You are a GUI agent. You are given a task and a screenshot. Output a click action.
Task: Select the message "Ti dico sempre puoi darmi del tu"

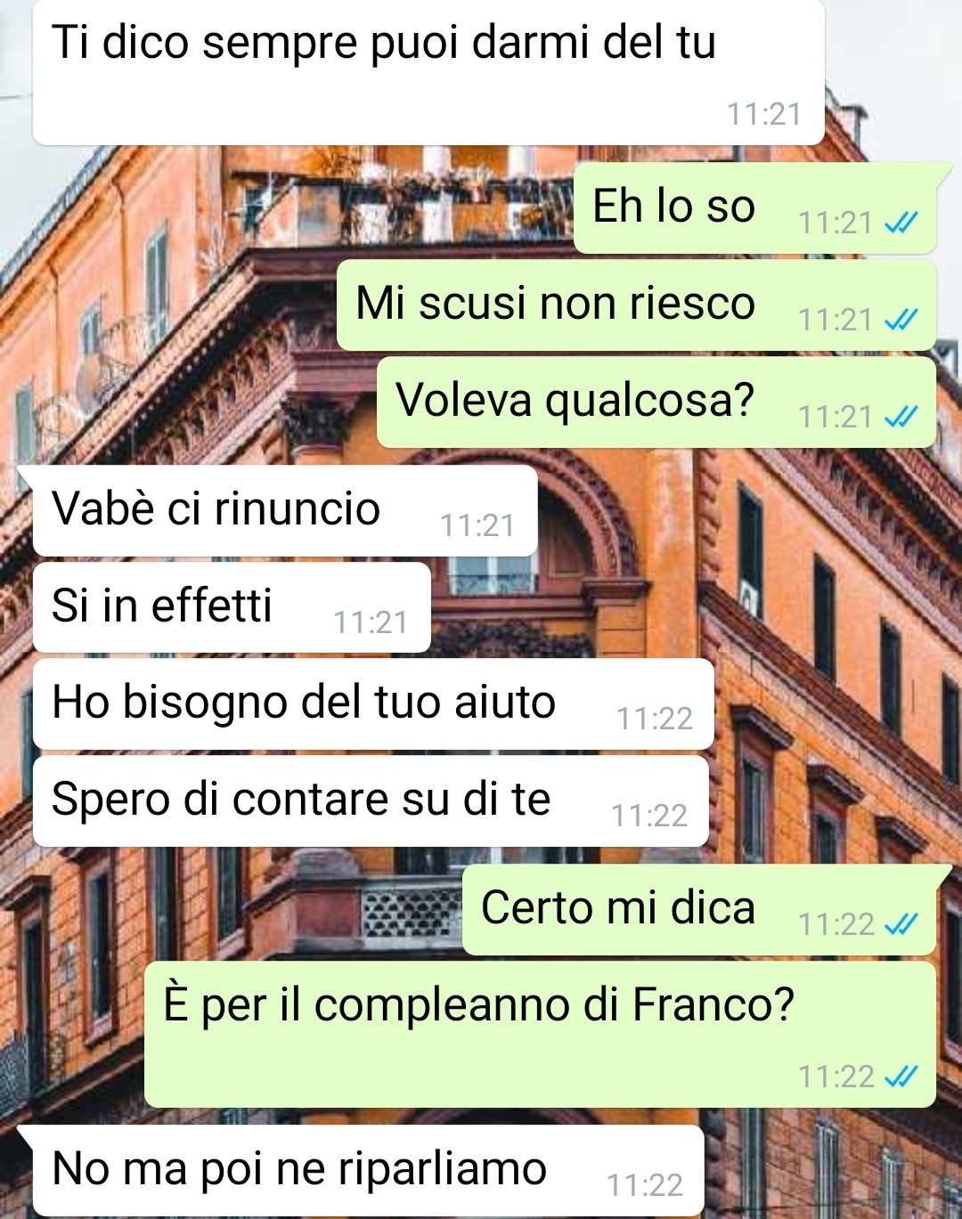tap(428, 72)
